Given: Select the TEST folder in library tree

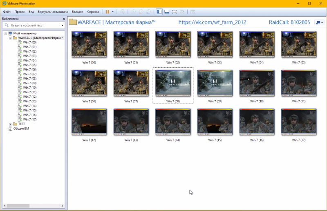Looking at the screenshot, I should 22,124.
